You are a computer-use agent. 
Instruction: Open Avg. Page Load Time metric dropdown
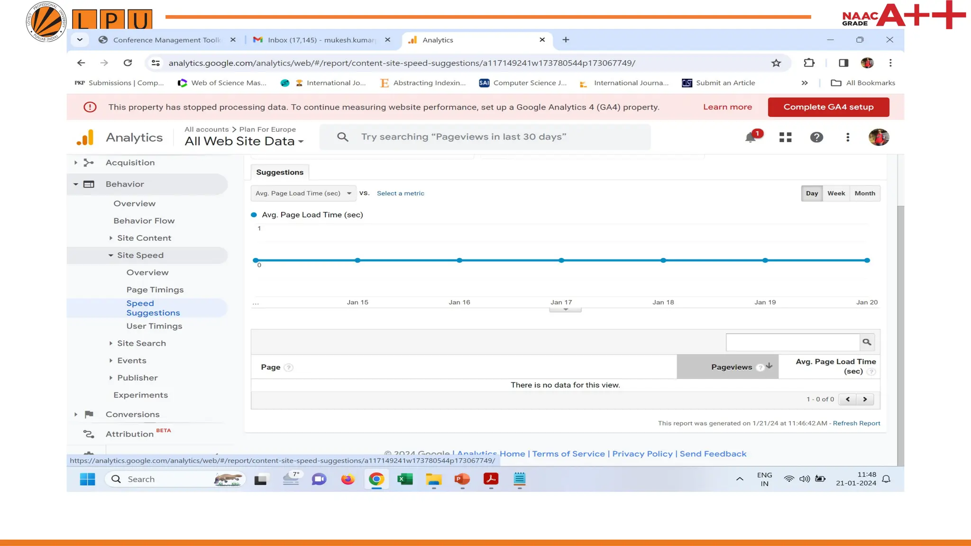tap(303, 193)
